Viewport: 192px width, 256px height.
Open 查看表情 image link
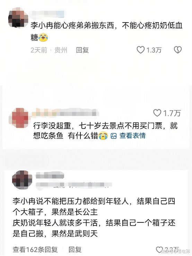coord(132,136)
